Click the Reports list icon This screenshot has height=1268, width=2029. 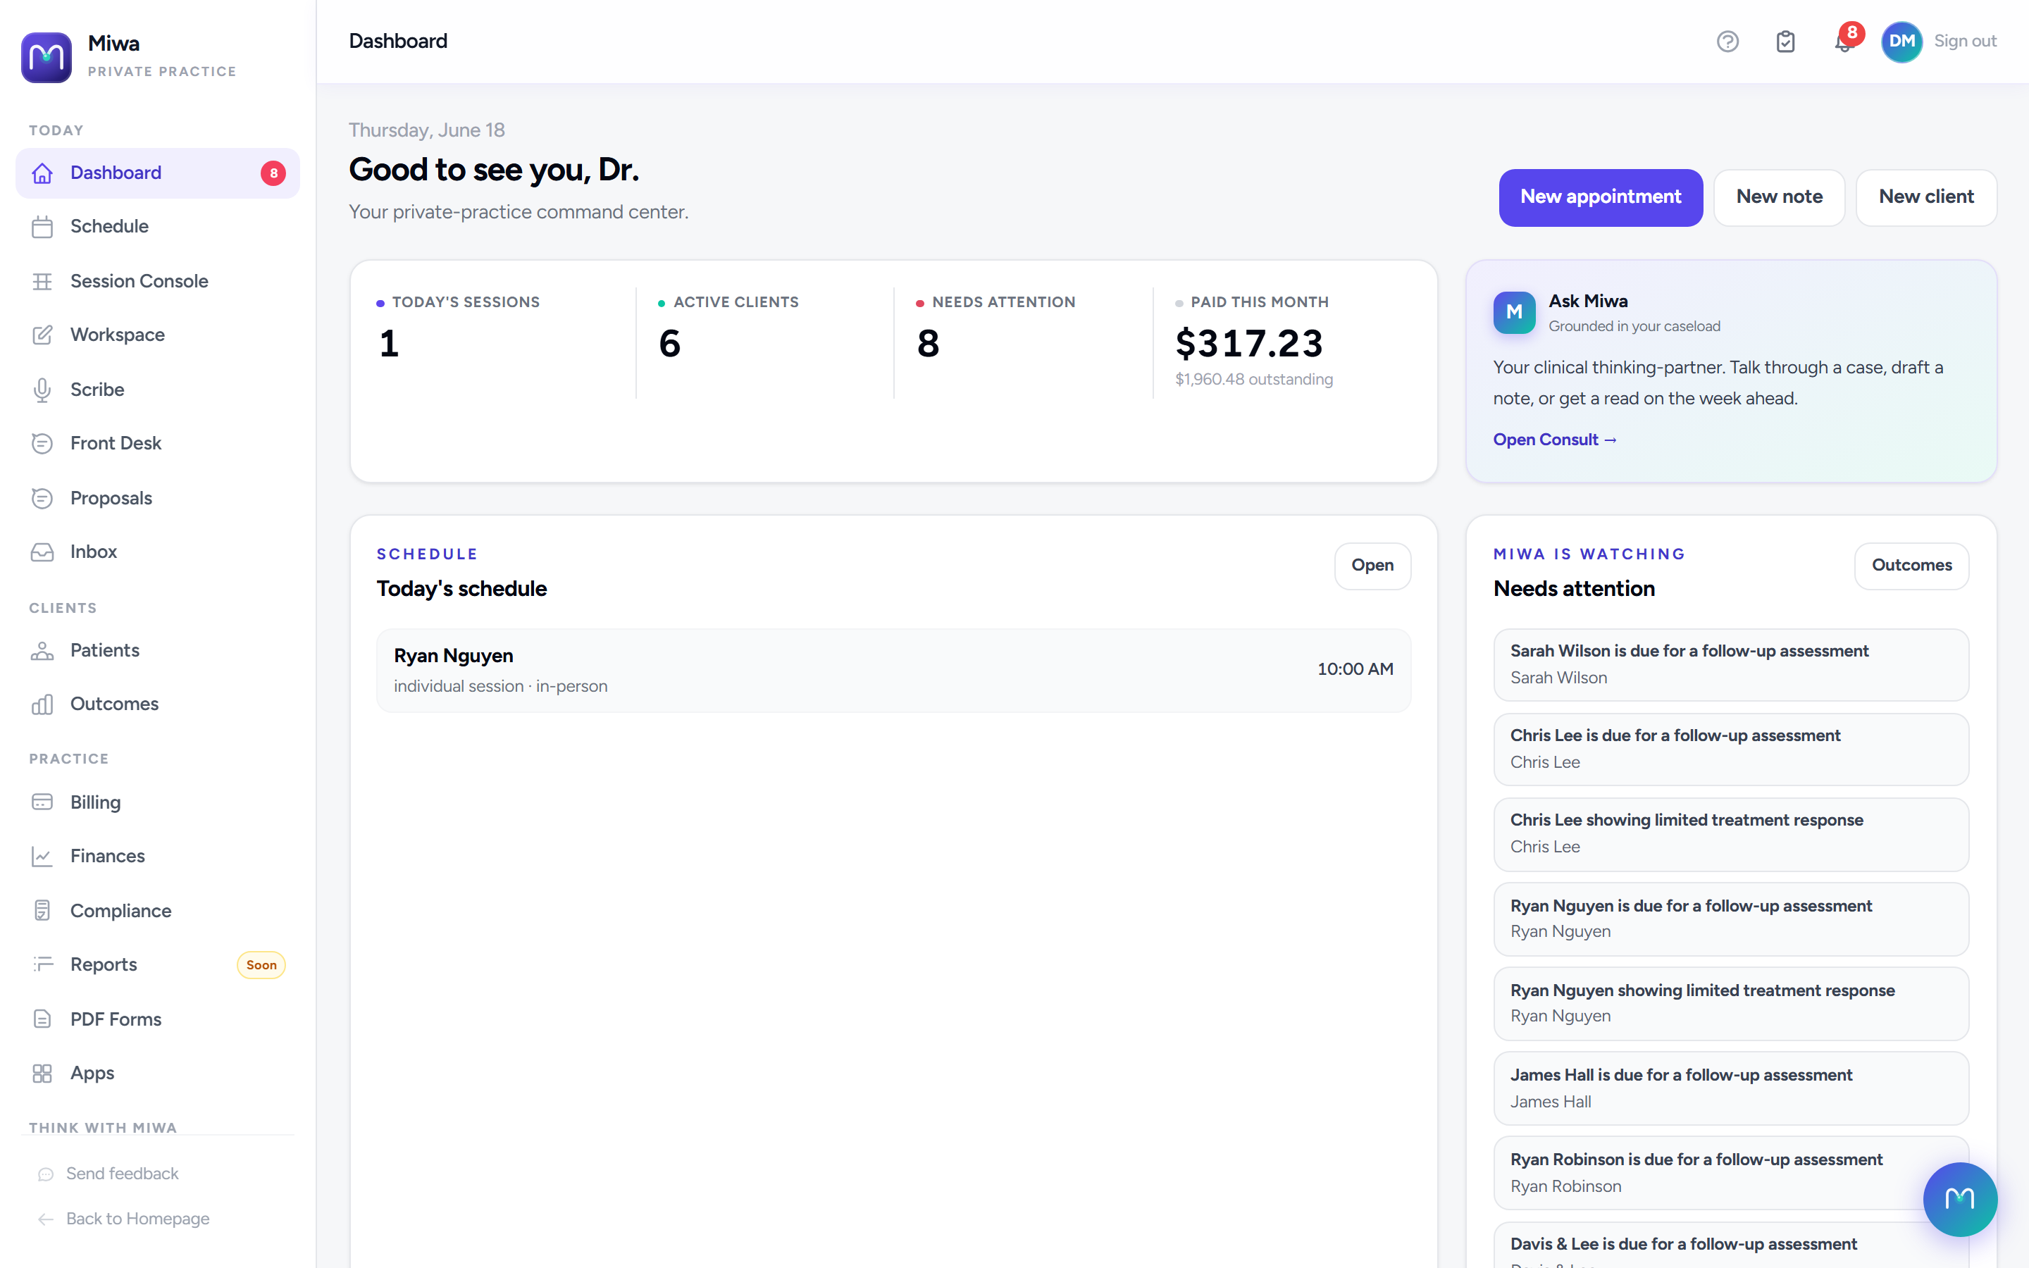click(42, 964)
